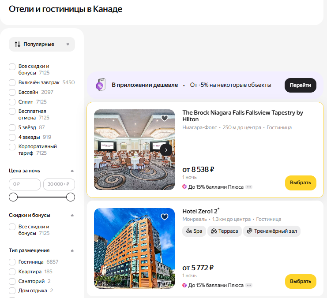
Task: Collapse the Цена за ночь section
Action: coord(72,171)
